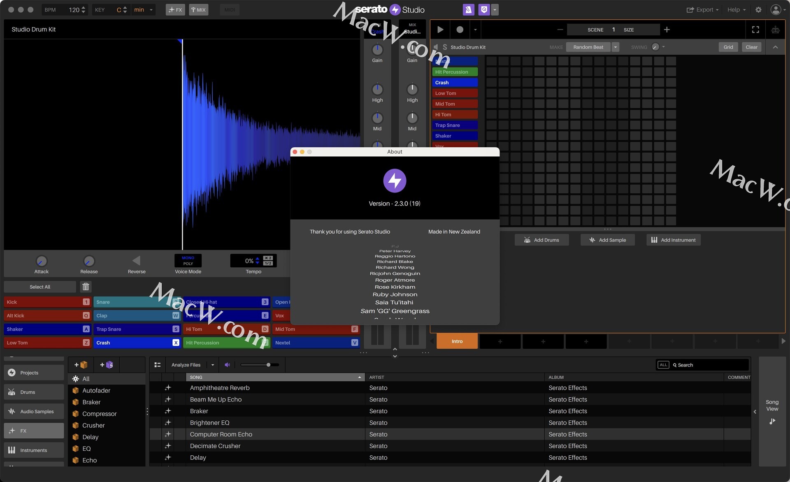Image resolution: width=790 pixels, height=482 pixels.
Task: Open the Instruments library tab
Action: pos(34,450)
